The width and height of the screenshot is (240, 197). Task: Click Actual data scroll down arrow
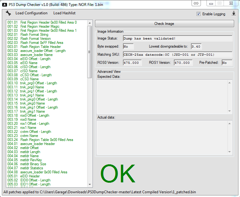(229, 152)
